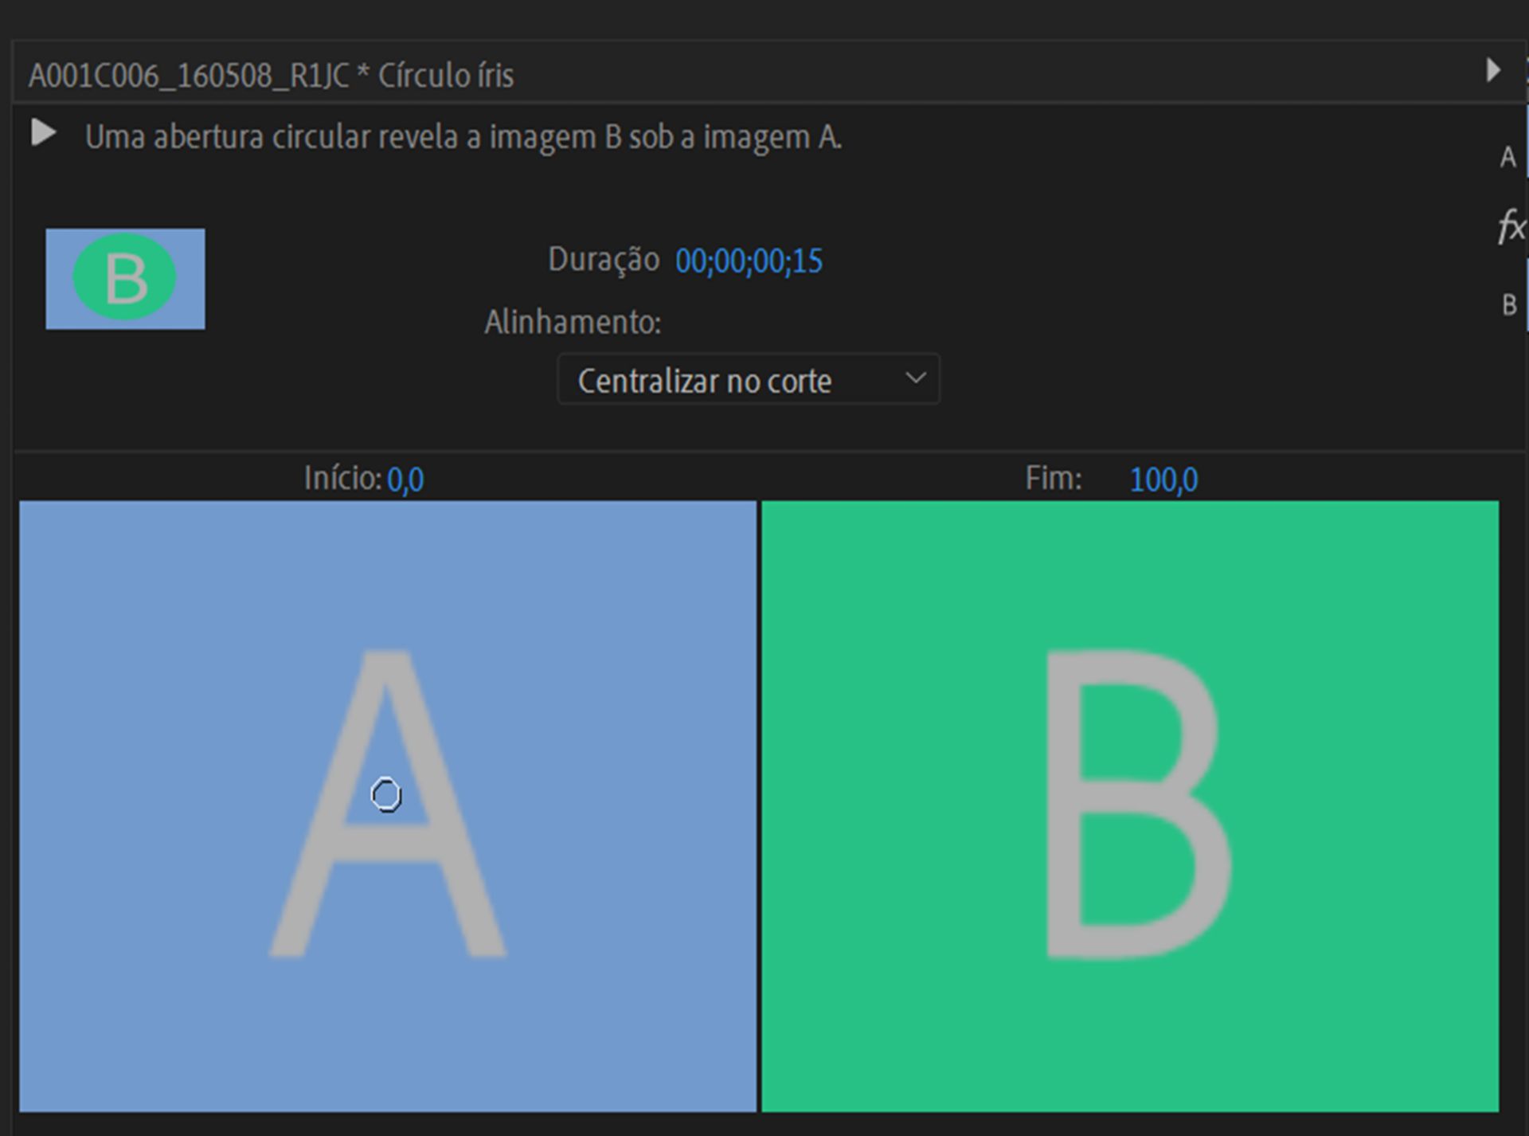The width and height of the screenshot is (1529, 1136).
Task: Click the Início value 0,0
Action: click(x=405, y=480)
